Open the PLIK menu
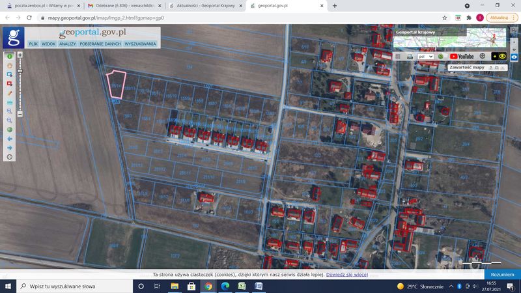Screen dimensions: 521x293 [33, 44]
